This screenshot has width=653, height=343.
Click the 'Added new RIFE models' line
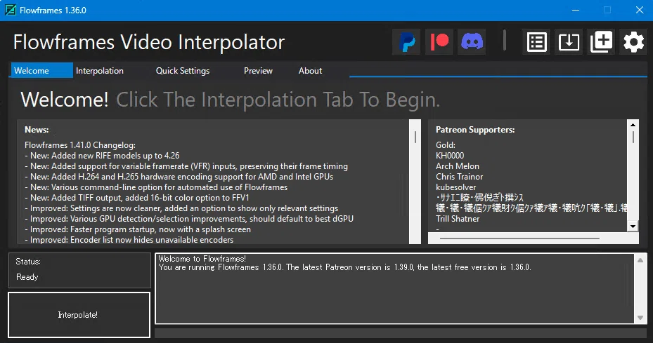click(102, 156)
